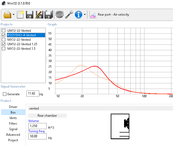173x145 pixels.
Task: Click the blue Volume label link
Action: pyautogui.click(x=33, y=121)
